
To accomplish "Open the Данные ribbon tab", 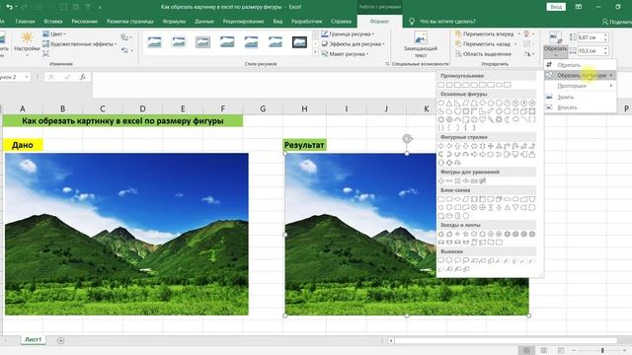I will click(204, 22).
